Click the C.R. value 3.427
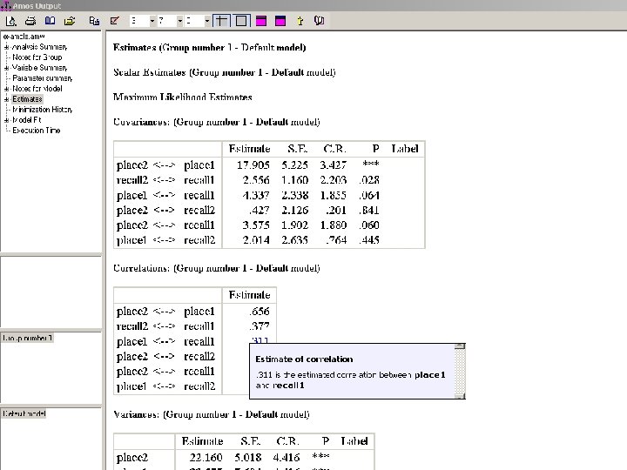 click(333, 165)
